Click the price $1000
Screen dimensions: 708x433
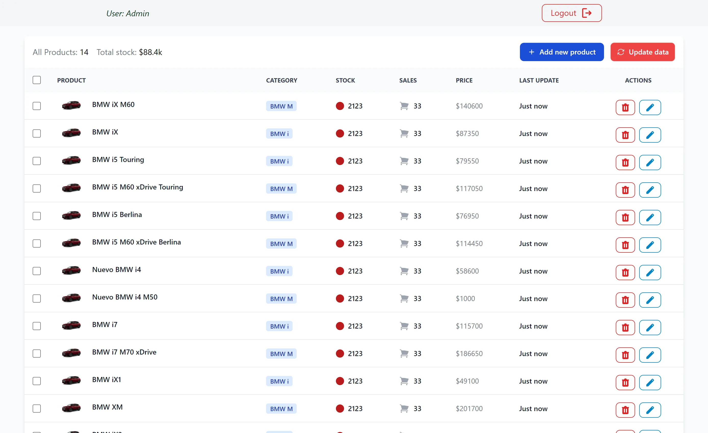[x=465, y=299]
